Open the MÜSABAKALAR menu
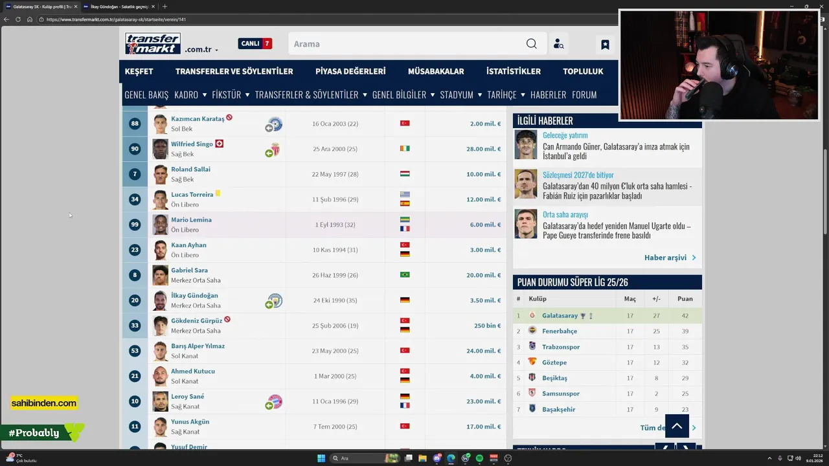This screenshot has height=466, width=829. click(436, 71)
